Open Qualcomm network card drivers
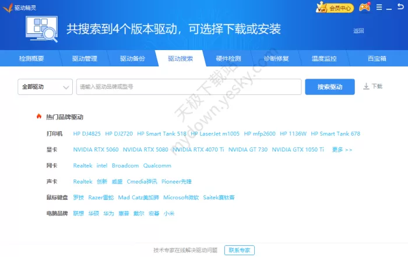408x257 pixels. [x=157, y=166]
